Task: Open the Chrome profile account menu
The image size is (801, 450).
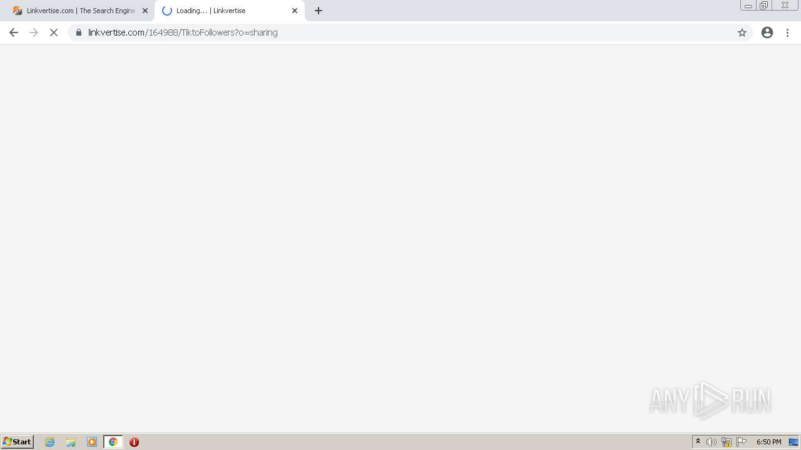Action: tap(767, 32)
